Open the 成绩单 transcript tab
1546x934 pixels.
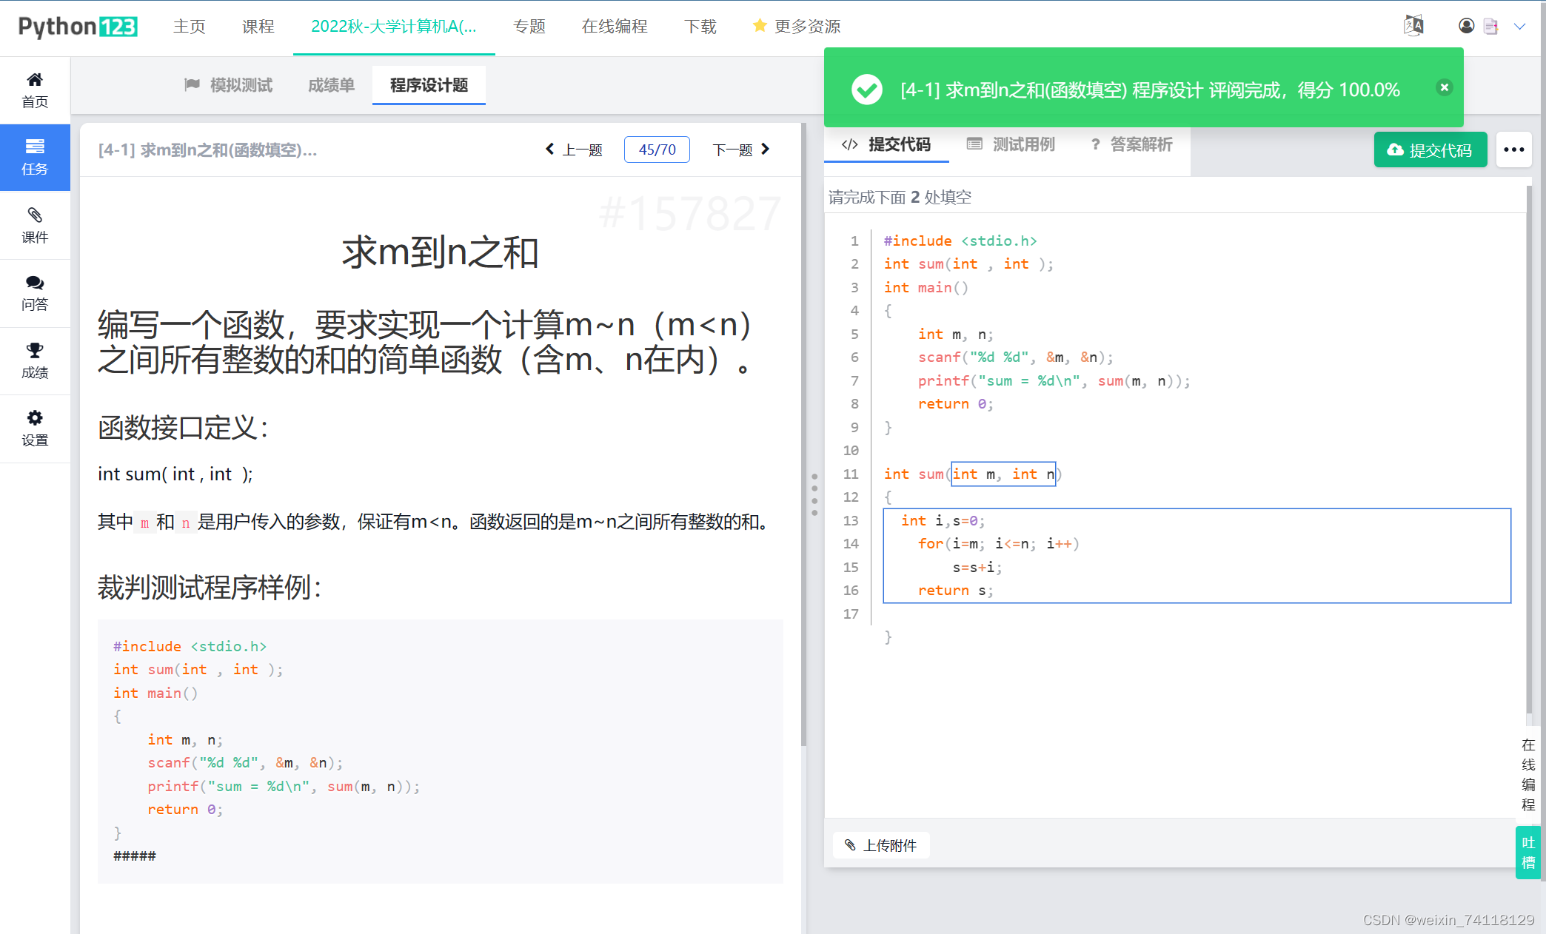[x=331, y=85]
